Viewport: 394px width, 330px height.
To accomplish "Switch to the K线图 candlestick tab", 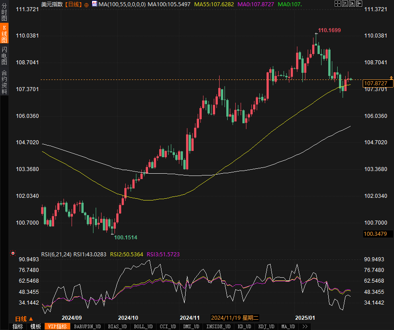I will coord(4,34).
